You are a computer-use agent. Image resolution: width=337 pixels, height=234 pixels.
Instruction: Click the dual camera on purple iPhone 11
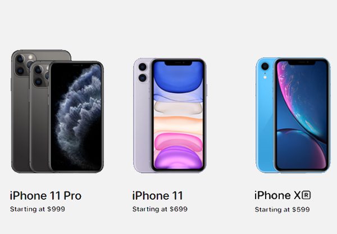coord(143,72)
